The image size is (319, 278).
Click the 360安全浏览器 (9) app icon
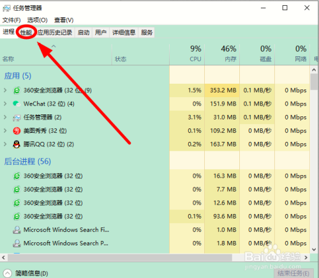pyautogui.click(x=17, y=90)
